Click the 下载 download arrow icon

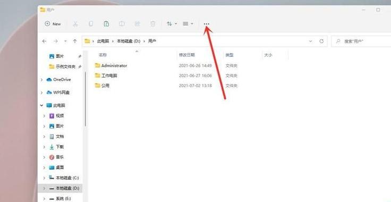coord(52,147)
